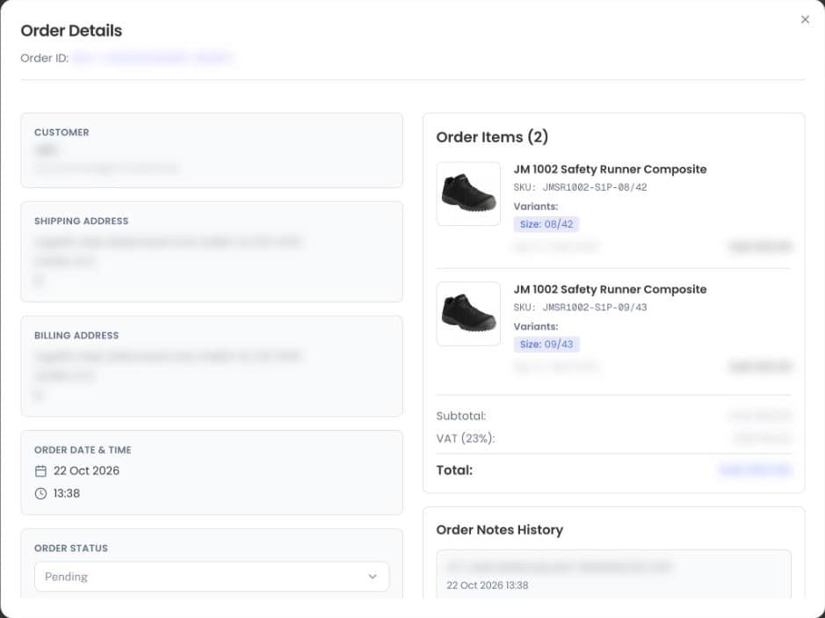
Task: Open the shoe thumbnail for size 08/42 item
Action: 468,193
